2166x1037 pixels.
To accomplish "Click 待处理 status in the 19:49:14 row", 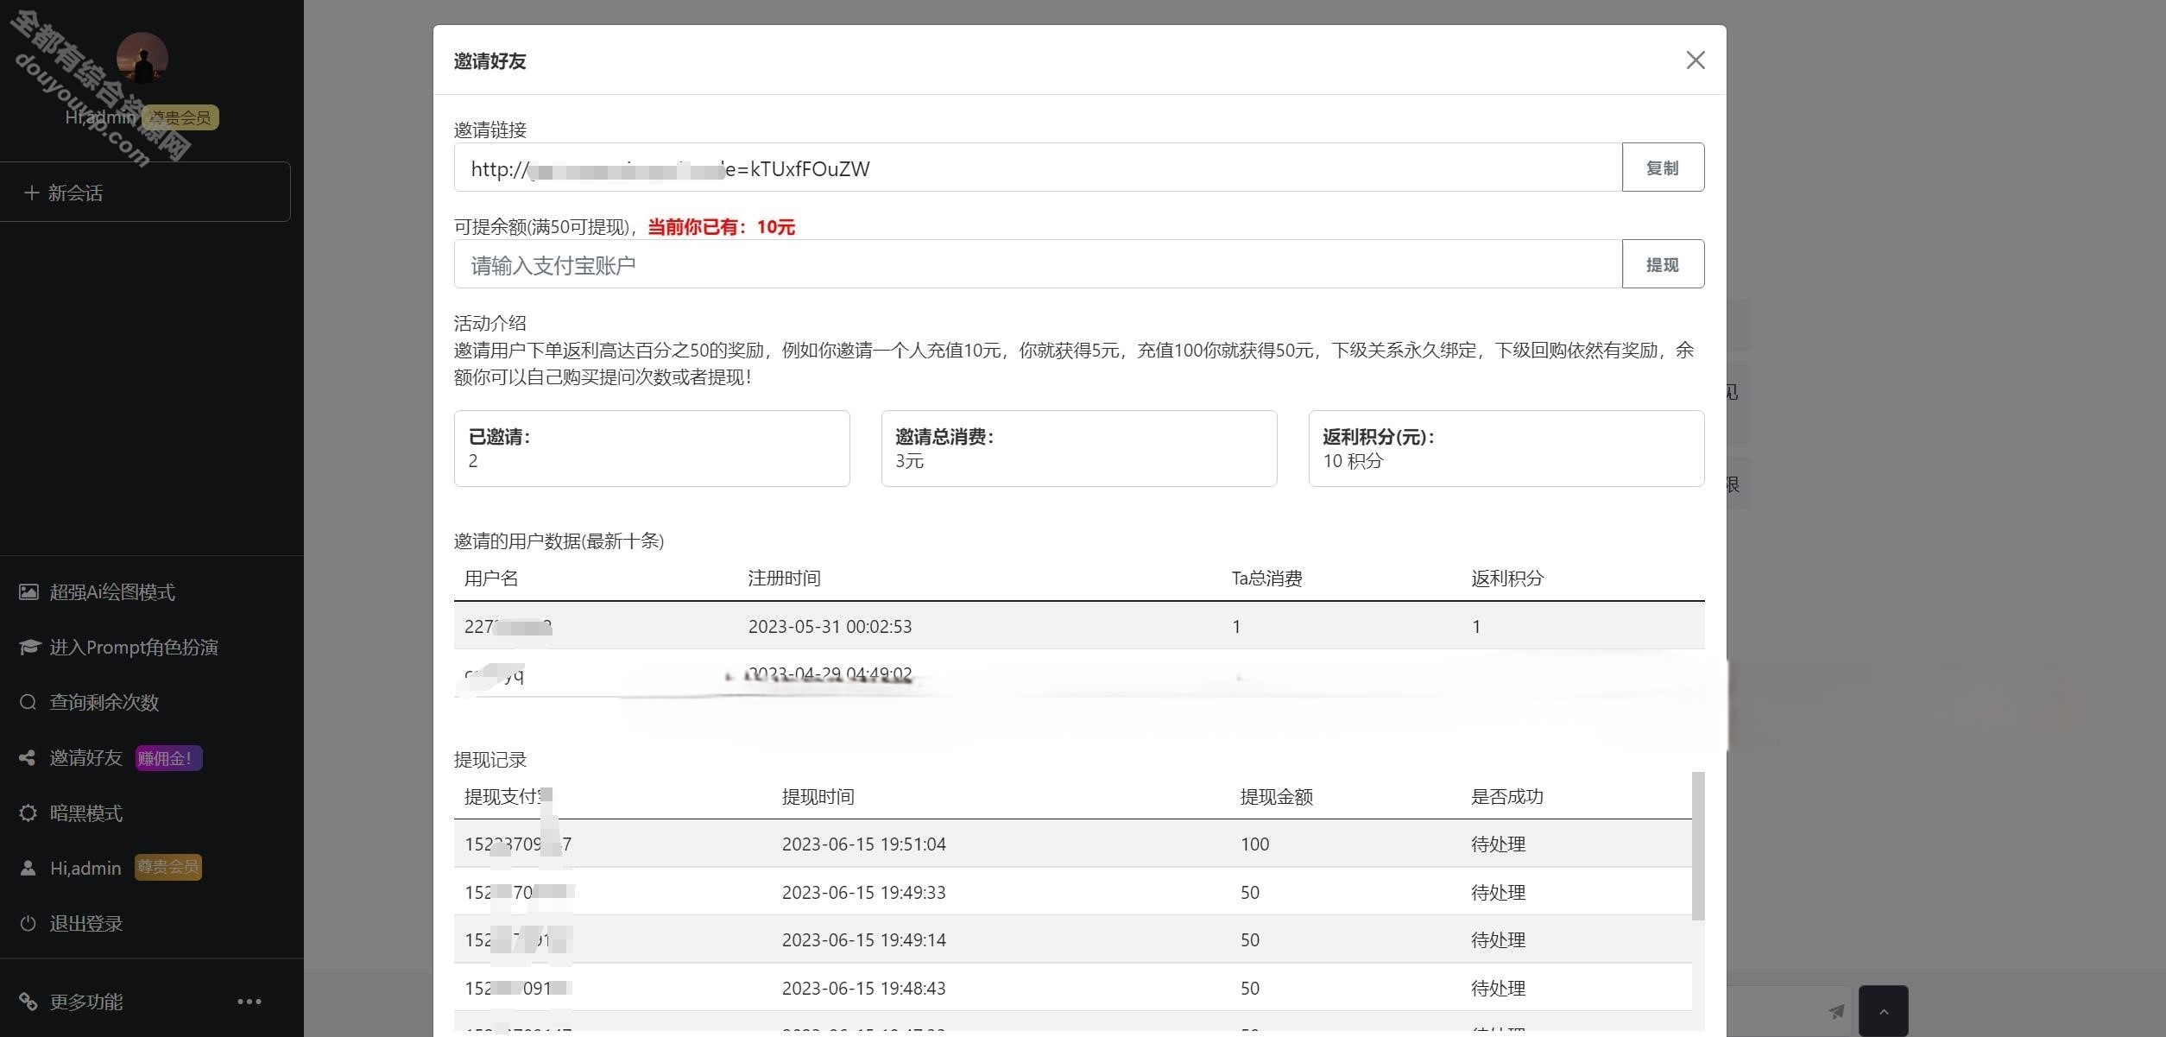I will click(x=1499, y=939).
